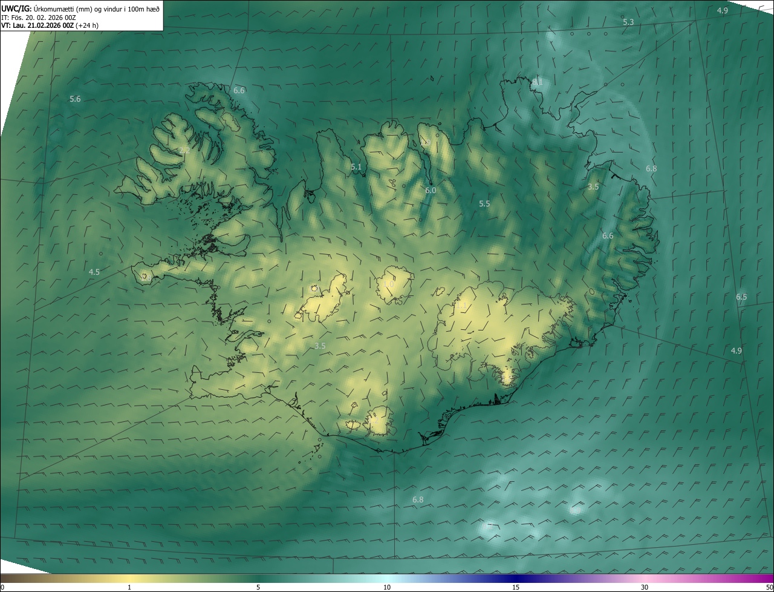
Task: Click the 'VT: Lau. 21.02.2026 00Z (+24 h)' line
Action: (x=49, y=26)
